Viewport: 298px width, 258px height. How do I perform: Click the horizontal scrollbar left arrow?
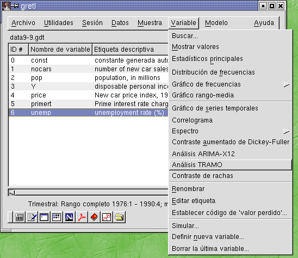[x=12, y=193]
